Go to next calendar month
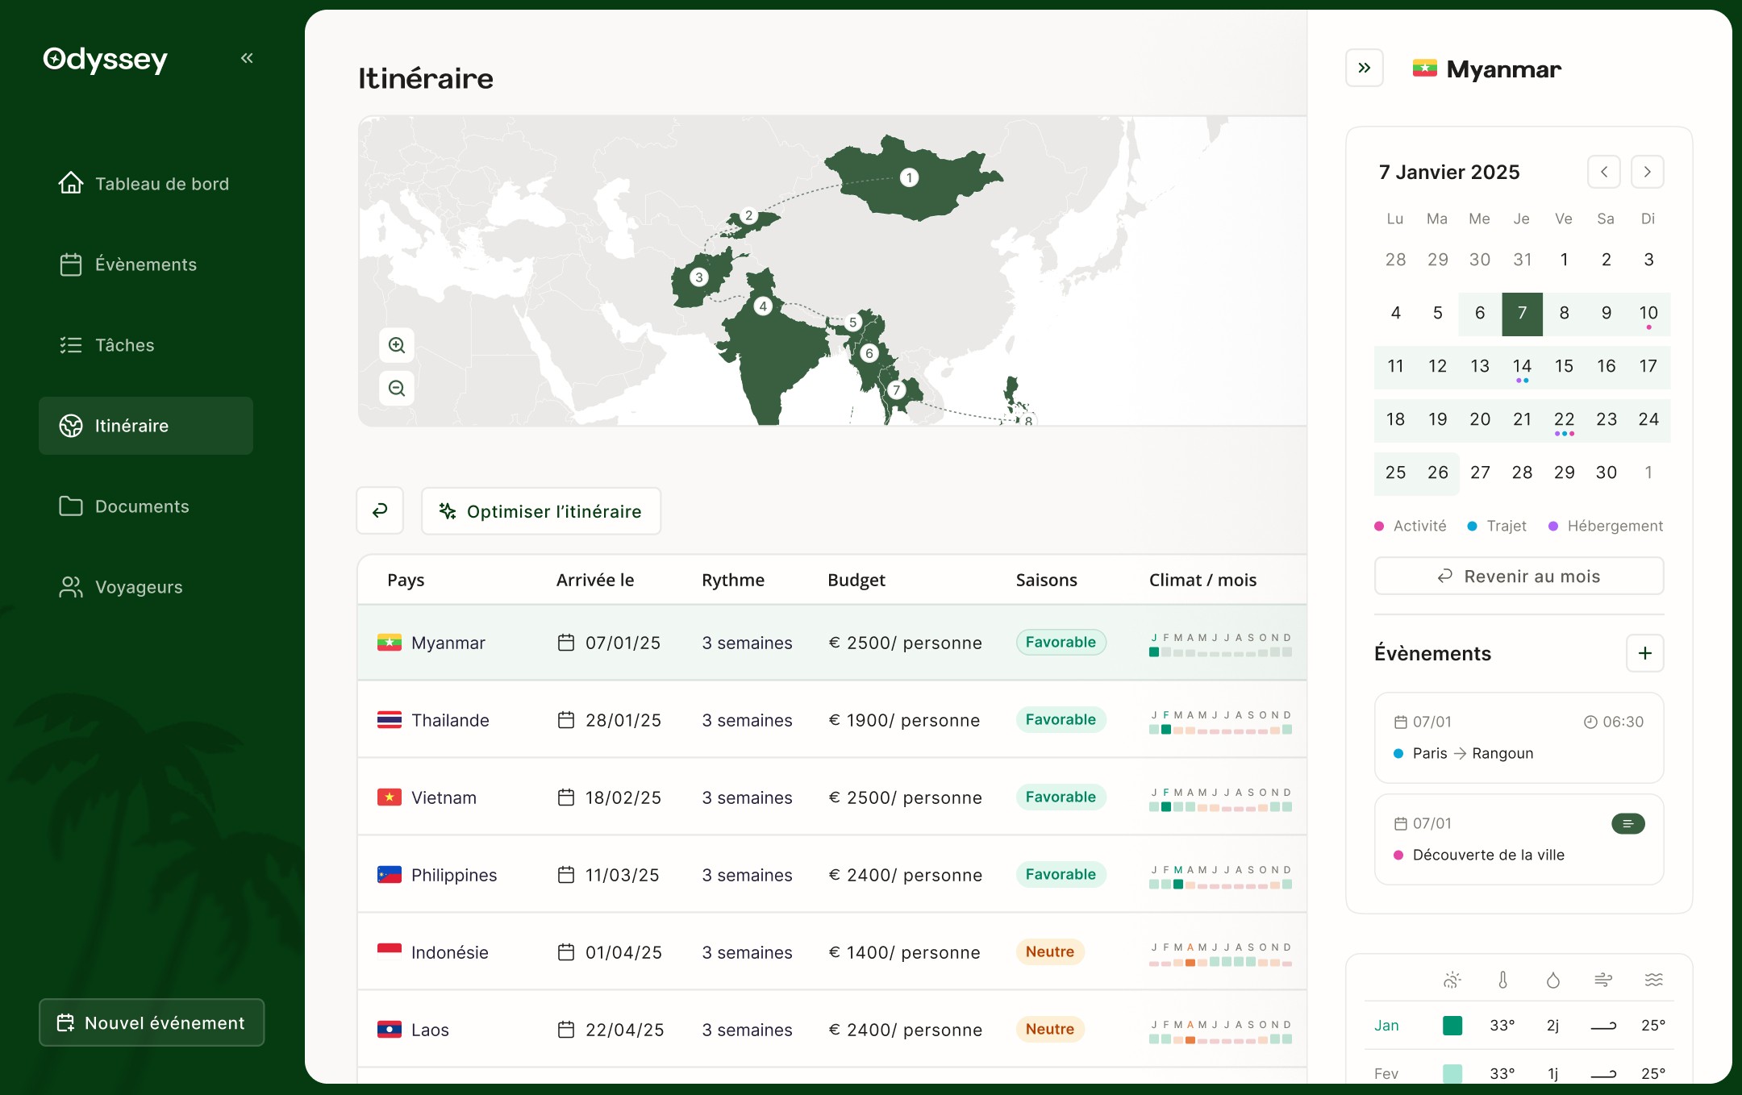This screenshot has width=1742, height=1095. 1647,172
